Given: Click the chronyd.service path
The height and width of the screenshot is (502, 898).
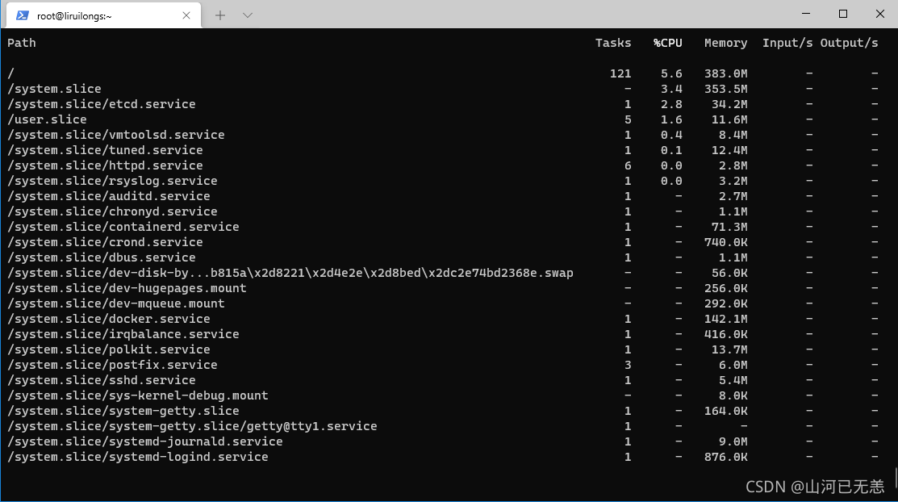Looking at the screenshot, I should click(x=112, y=211).
